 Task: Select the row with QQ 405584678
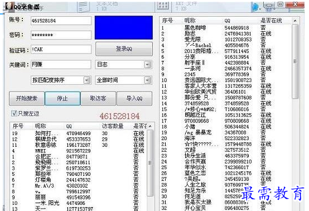(226, 45)
